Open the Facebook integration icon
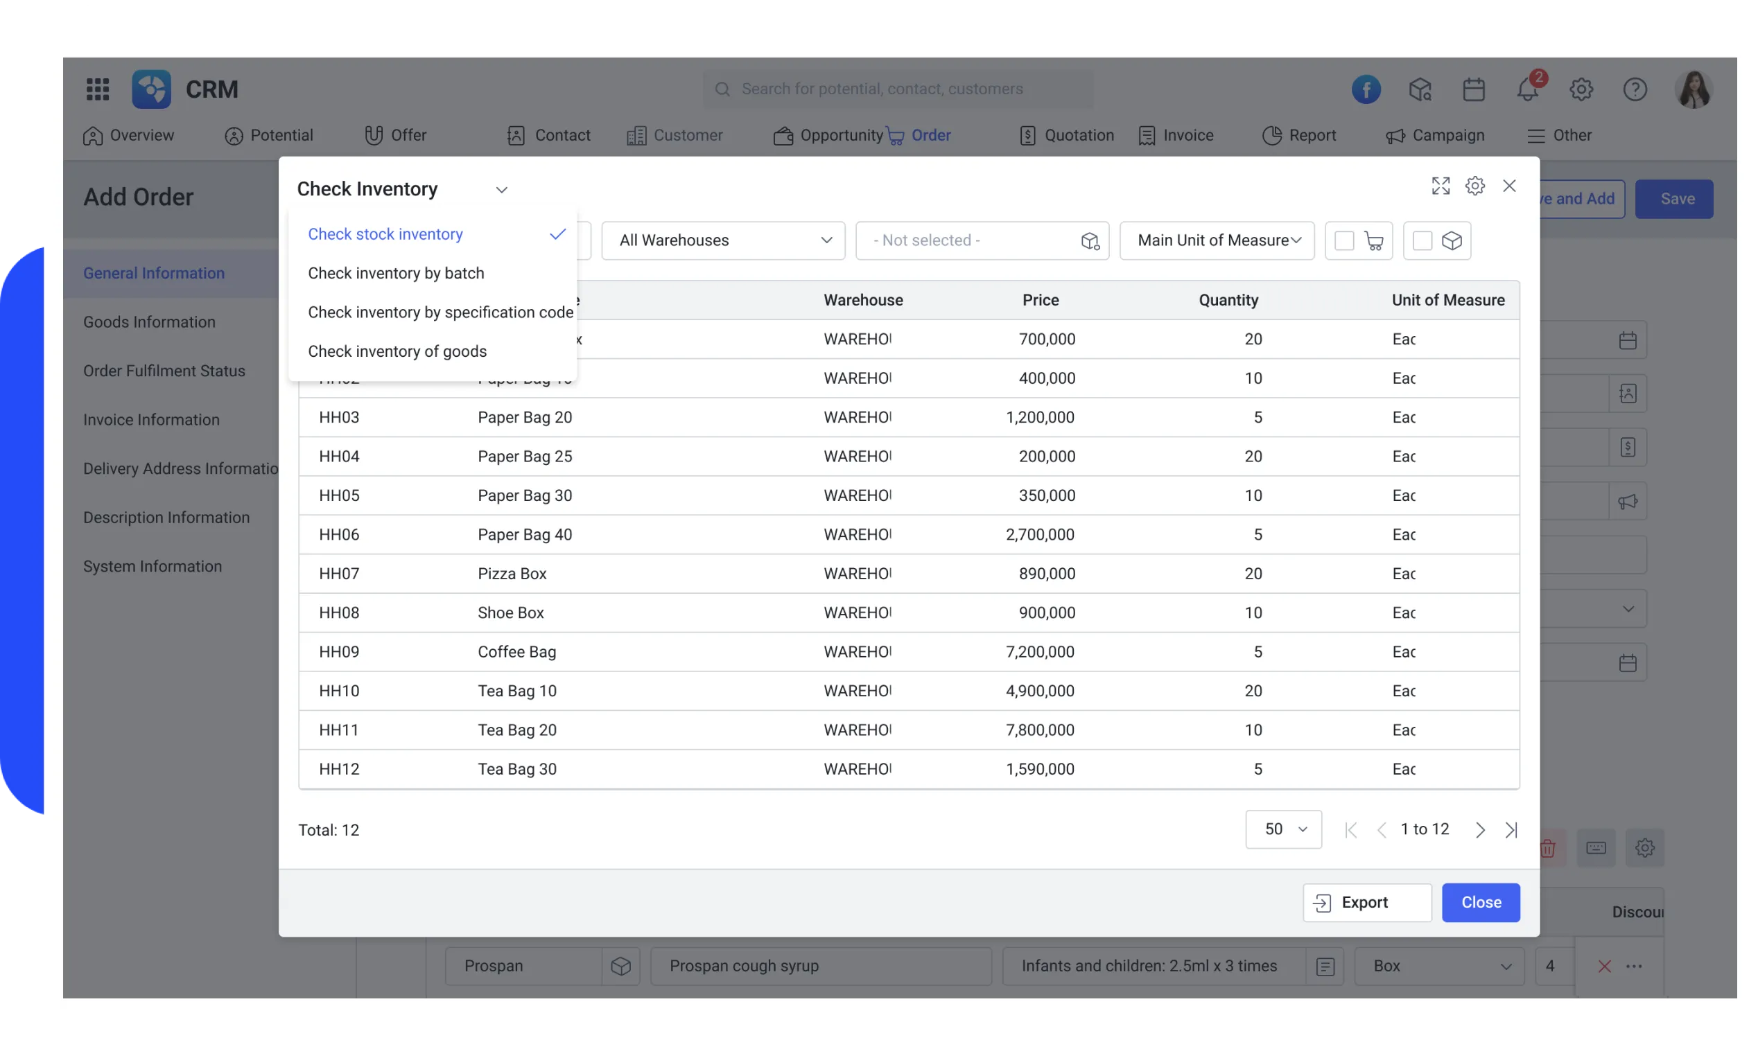Image resolution: width=1758 pixels, height=1058 pixels. [x=1366, y=89]
